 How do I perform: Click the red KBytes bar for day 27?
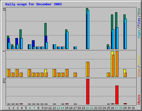pyautogui.click(x=117, y=95)
